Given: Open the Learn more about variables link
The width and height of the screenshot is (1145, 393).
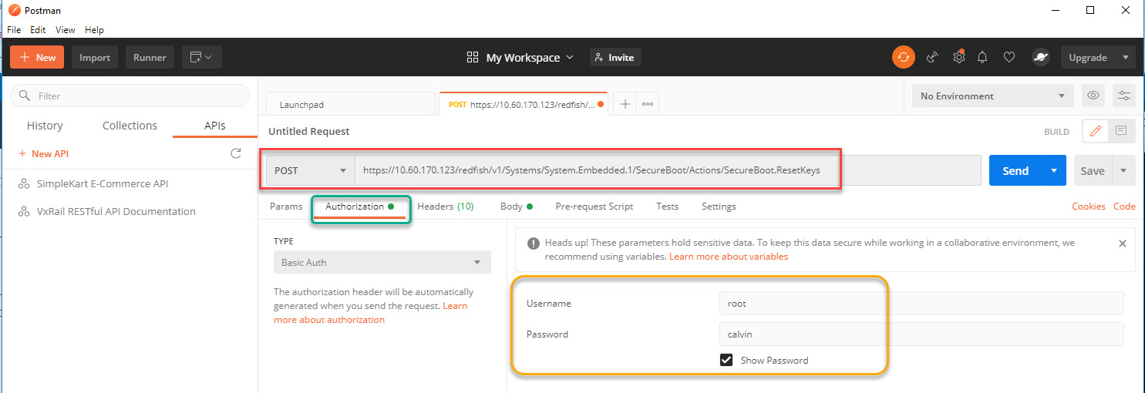Looking at the screenshot, I should click(728, 257).
